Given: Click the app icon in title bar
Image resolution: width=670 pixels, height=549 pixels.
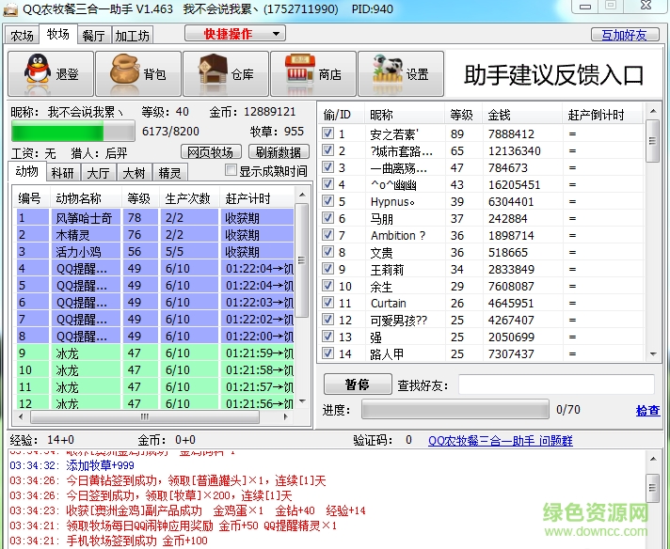Looking at the screenshot, I should (x=11, y=8).
